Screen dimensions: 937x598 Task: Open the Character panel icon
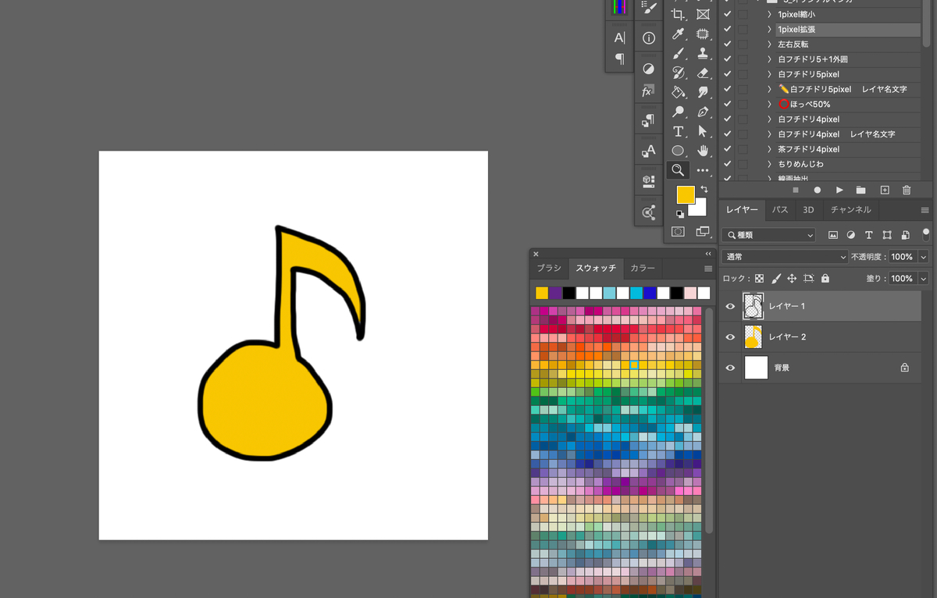click(619, 37)
